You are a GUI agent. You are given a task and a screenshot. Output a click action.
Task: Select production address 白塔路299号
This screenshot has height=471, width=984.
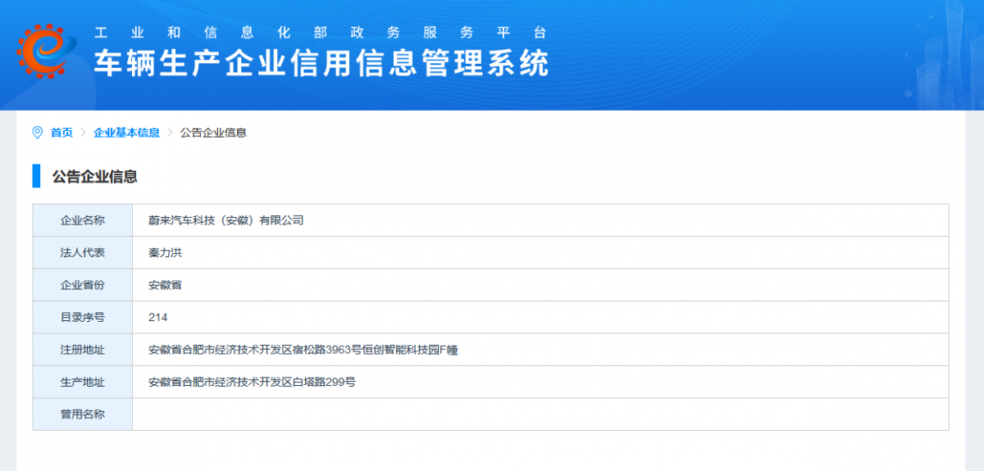tap(252, 382)
